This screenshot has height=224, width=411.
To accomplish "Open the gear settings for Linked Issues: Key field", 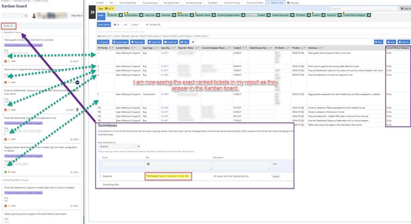I will tap(292, 15).
